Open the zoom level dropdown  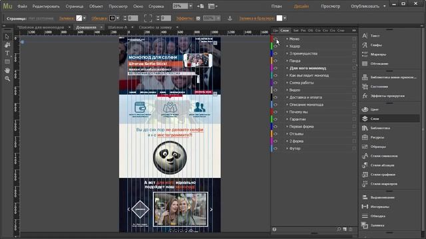pyautogui.click(x=190, y=6)
